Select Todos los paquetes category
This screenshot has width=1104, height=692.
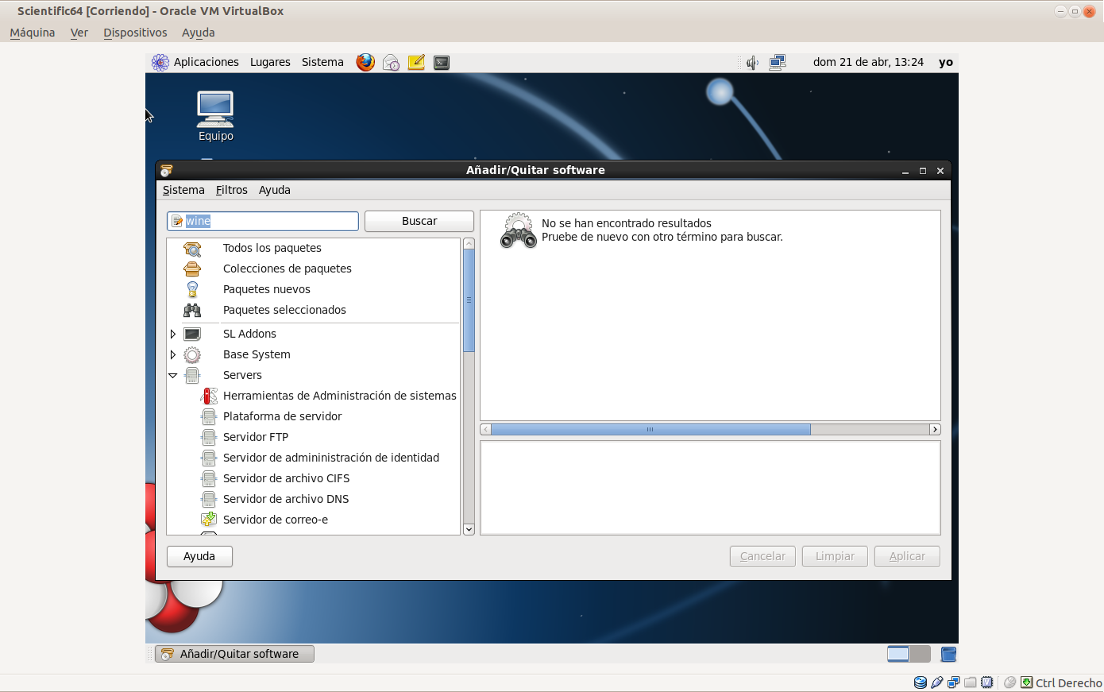272,248
